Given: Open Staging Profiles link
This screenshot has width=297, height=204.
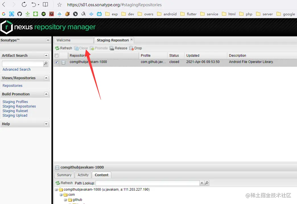Looking at the screenshot, I should pos(15,102).
